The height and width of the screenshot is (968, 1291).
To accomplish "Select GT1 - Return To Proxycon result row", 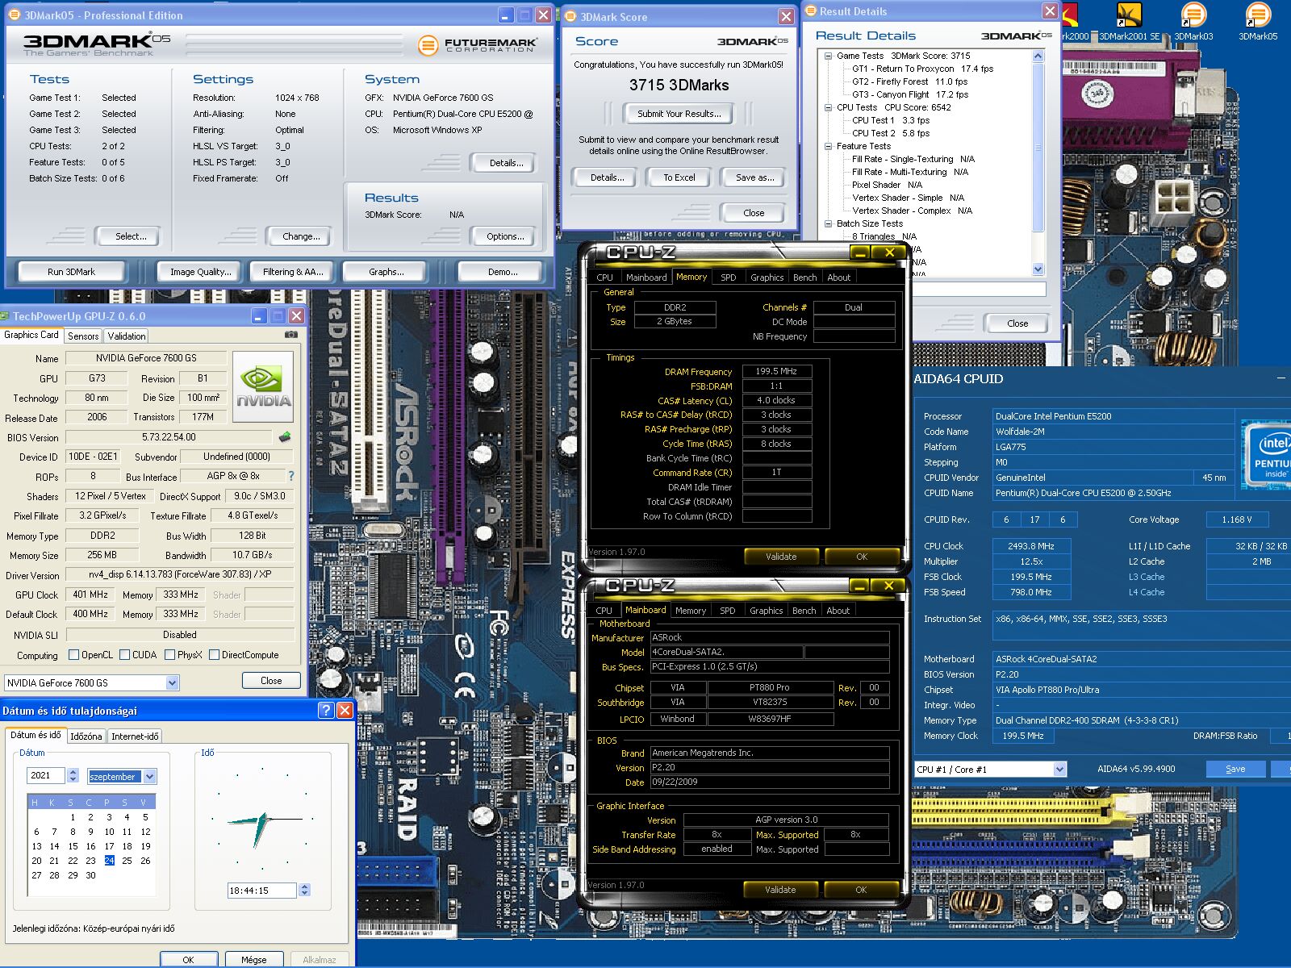I will (x=922, y=69).
